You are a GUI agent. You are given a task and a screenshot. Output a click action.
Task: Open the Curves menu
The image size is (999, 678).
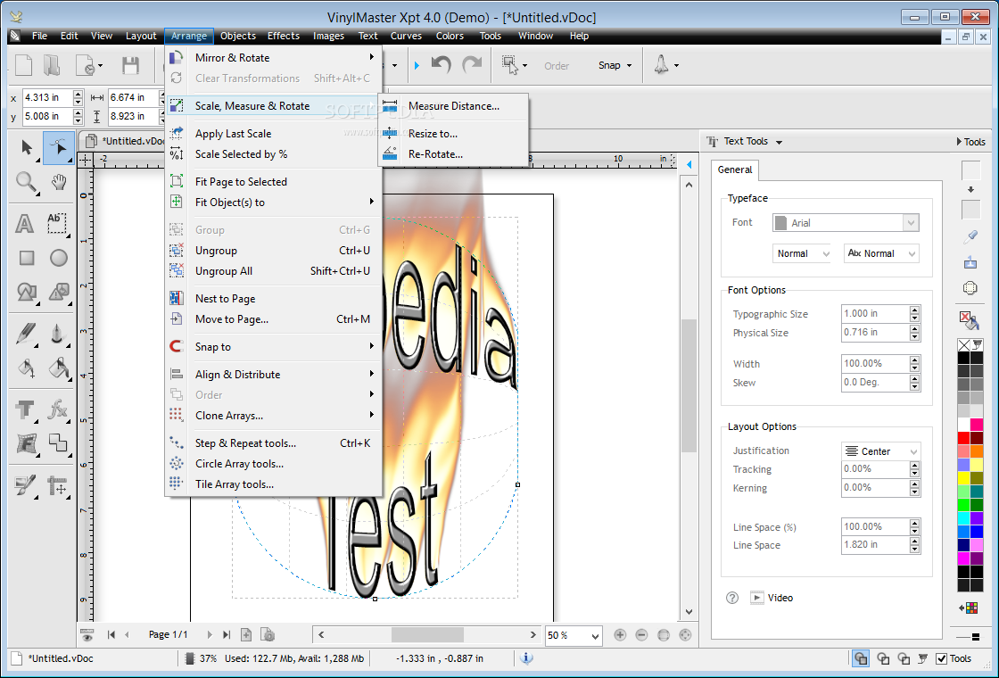click(406, 37)
